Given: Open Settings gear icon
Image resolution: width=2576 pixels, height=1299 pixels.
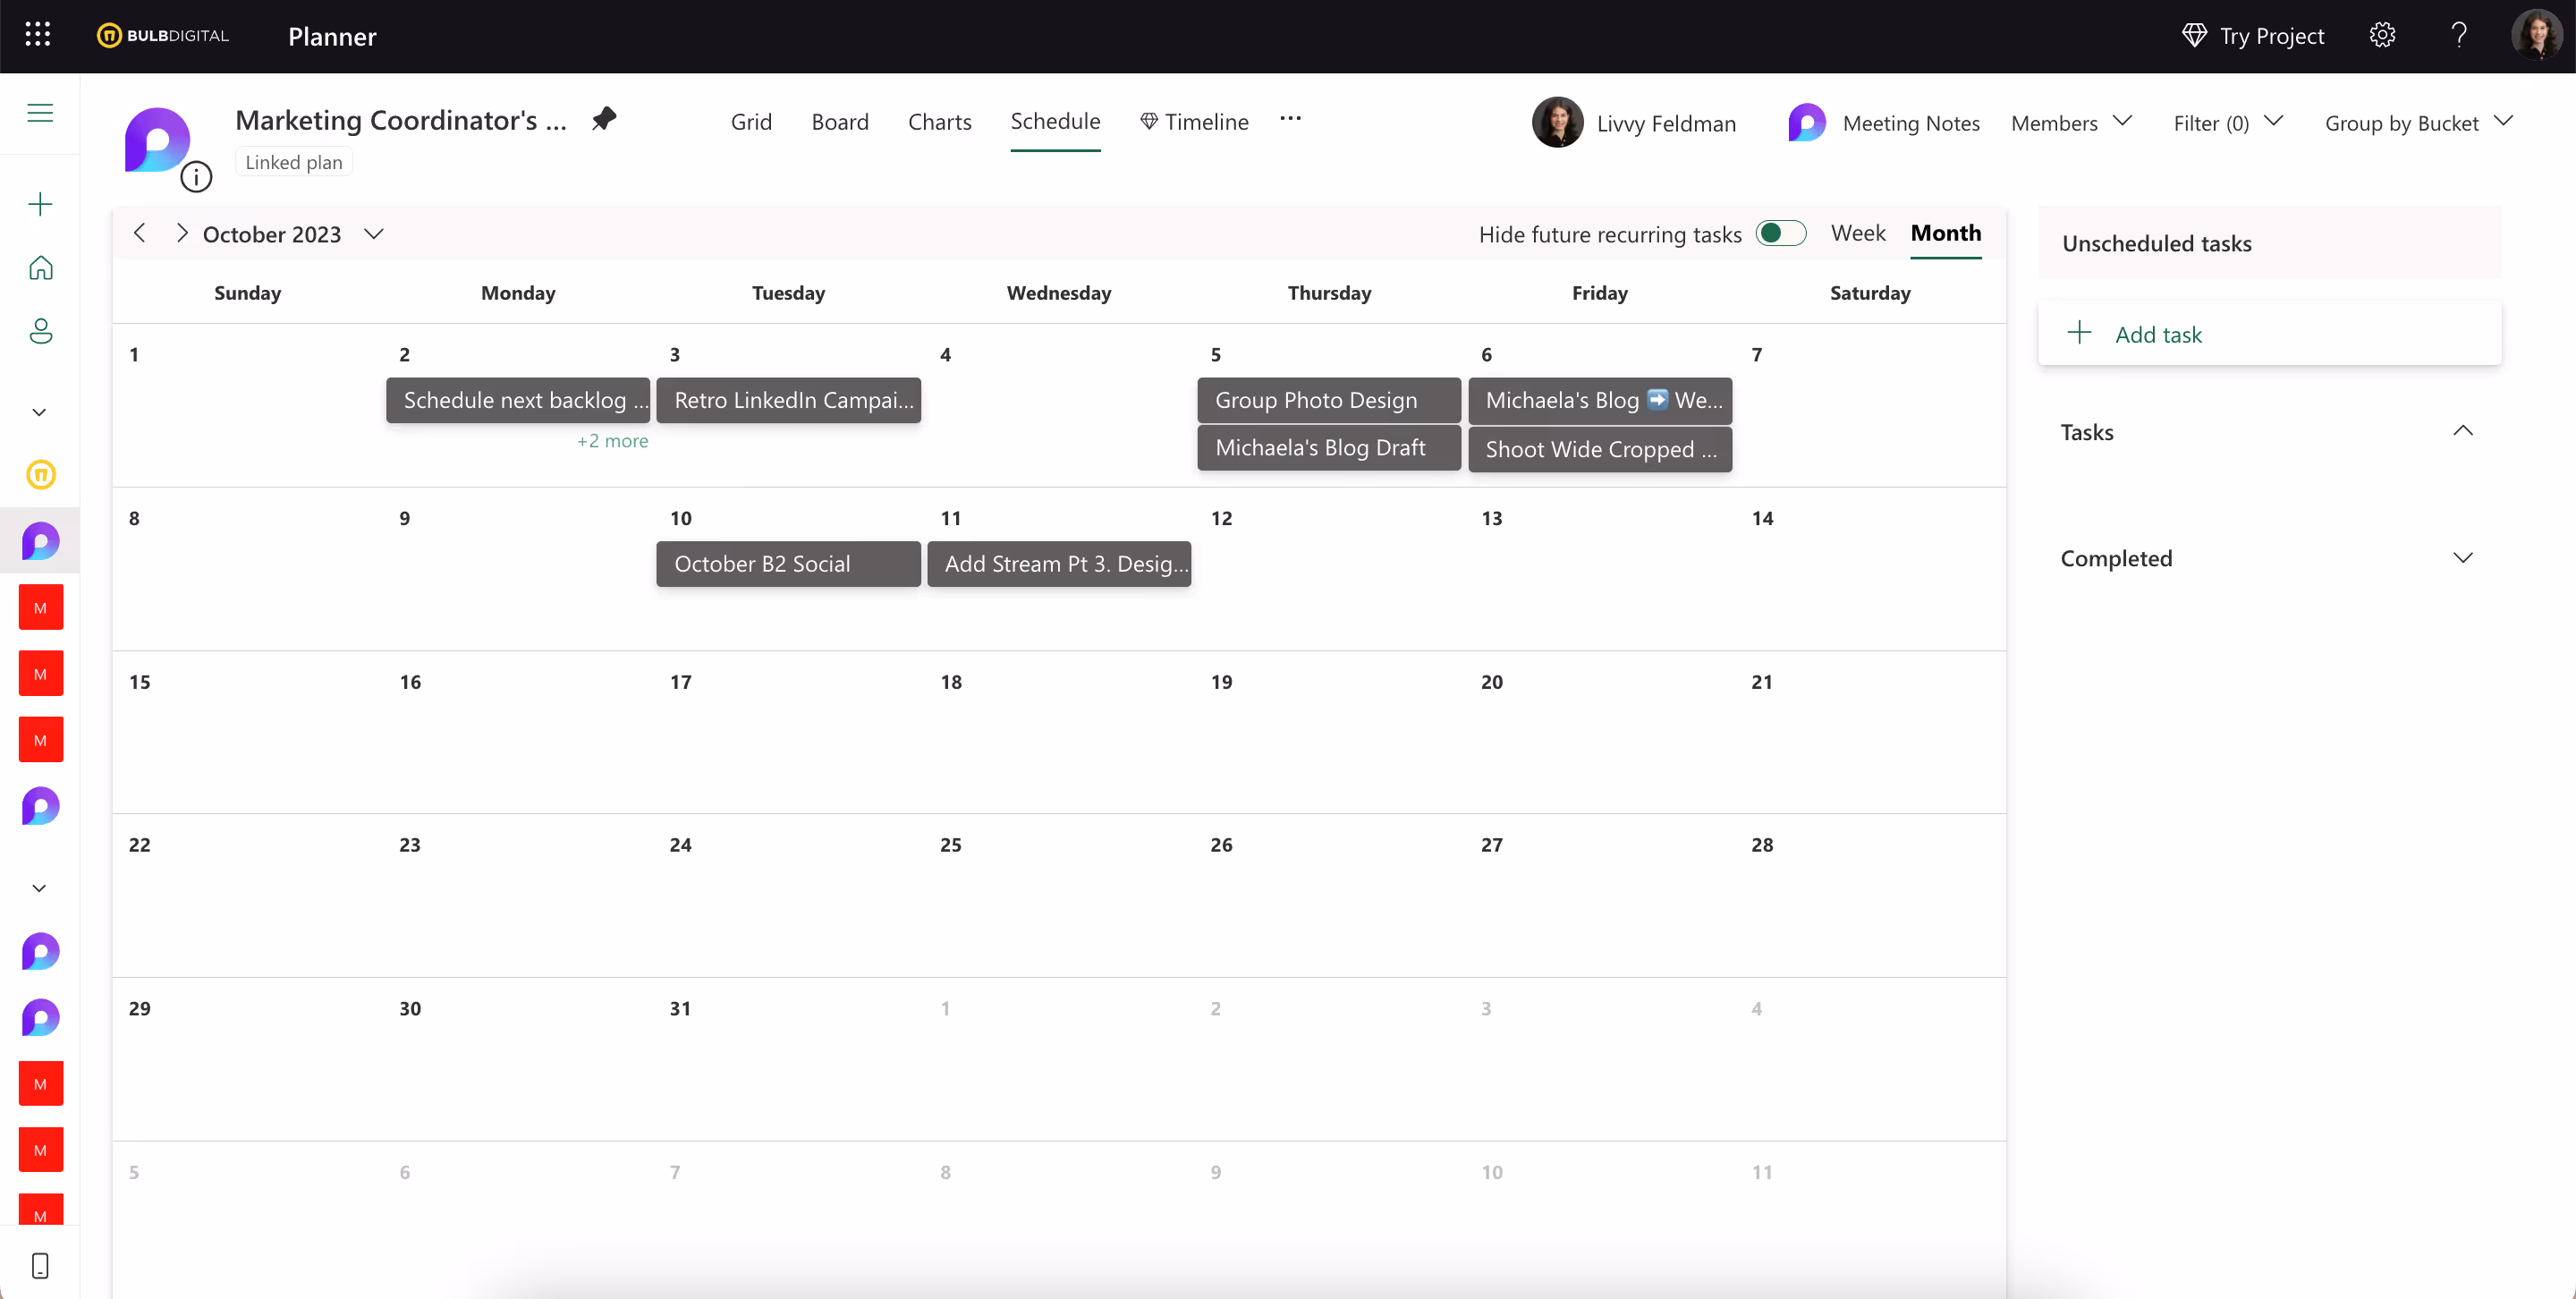Looking at the screenshot, I should [x=2382, y=35].
